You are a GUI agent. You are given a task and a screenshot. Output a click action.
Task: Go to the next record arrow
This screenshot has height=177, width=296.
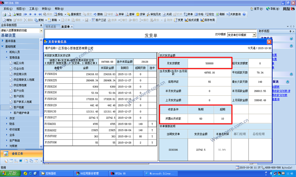35,14
